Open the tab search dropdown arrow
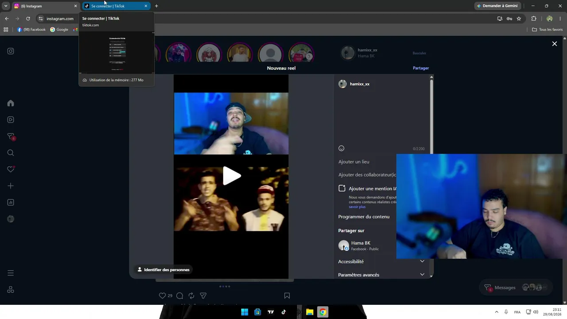 click(x=6, y=6)
